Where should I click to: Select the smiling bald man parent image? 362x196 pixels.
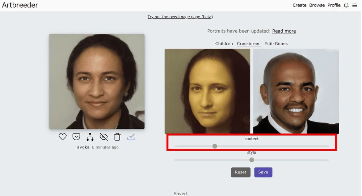click(296, 91)
